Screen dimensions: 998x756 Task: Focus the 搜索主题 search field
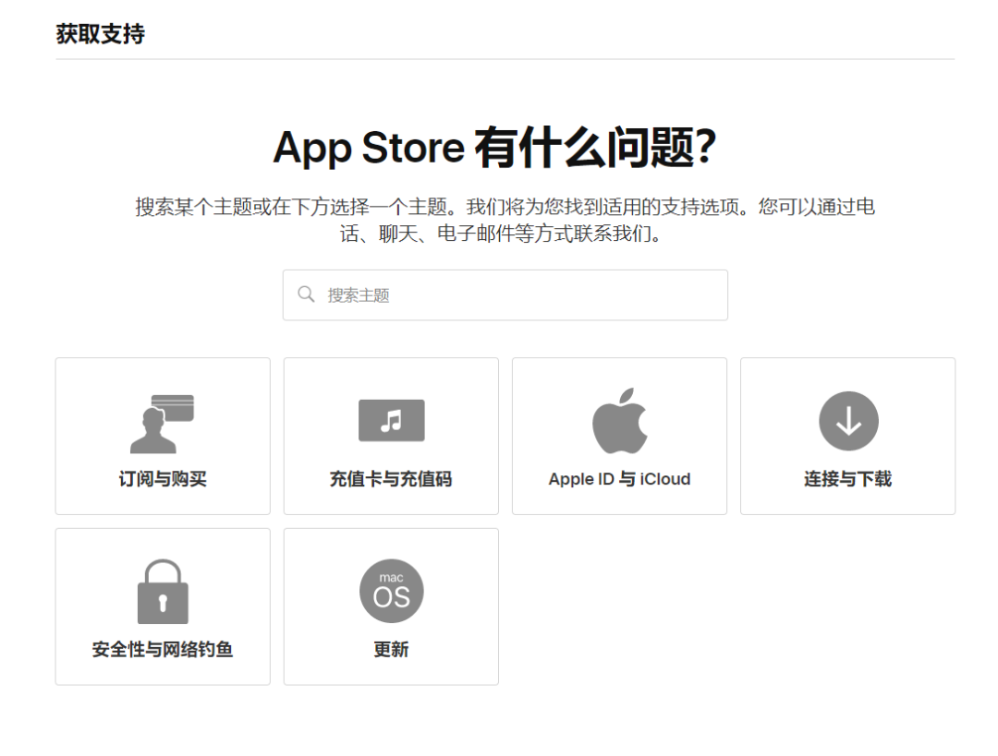(505, 295)
